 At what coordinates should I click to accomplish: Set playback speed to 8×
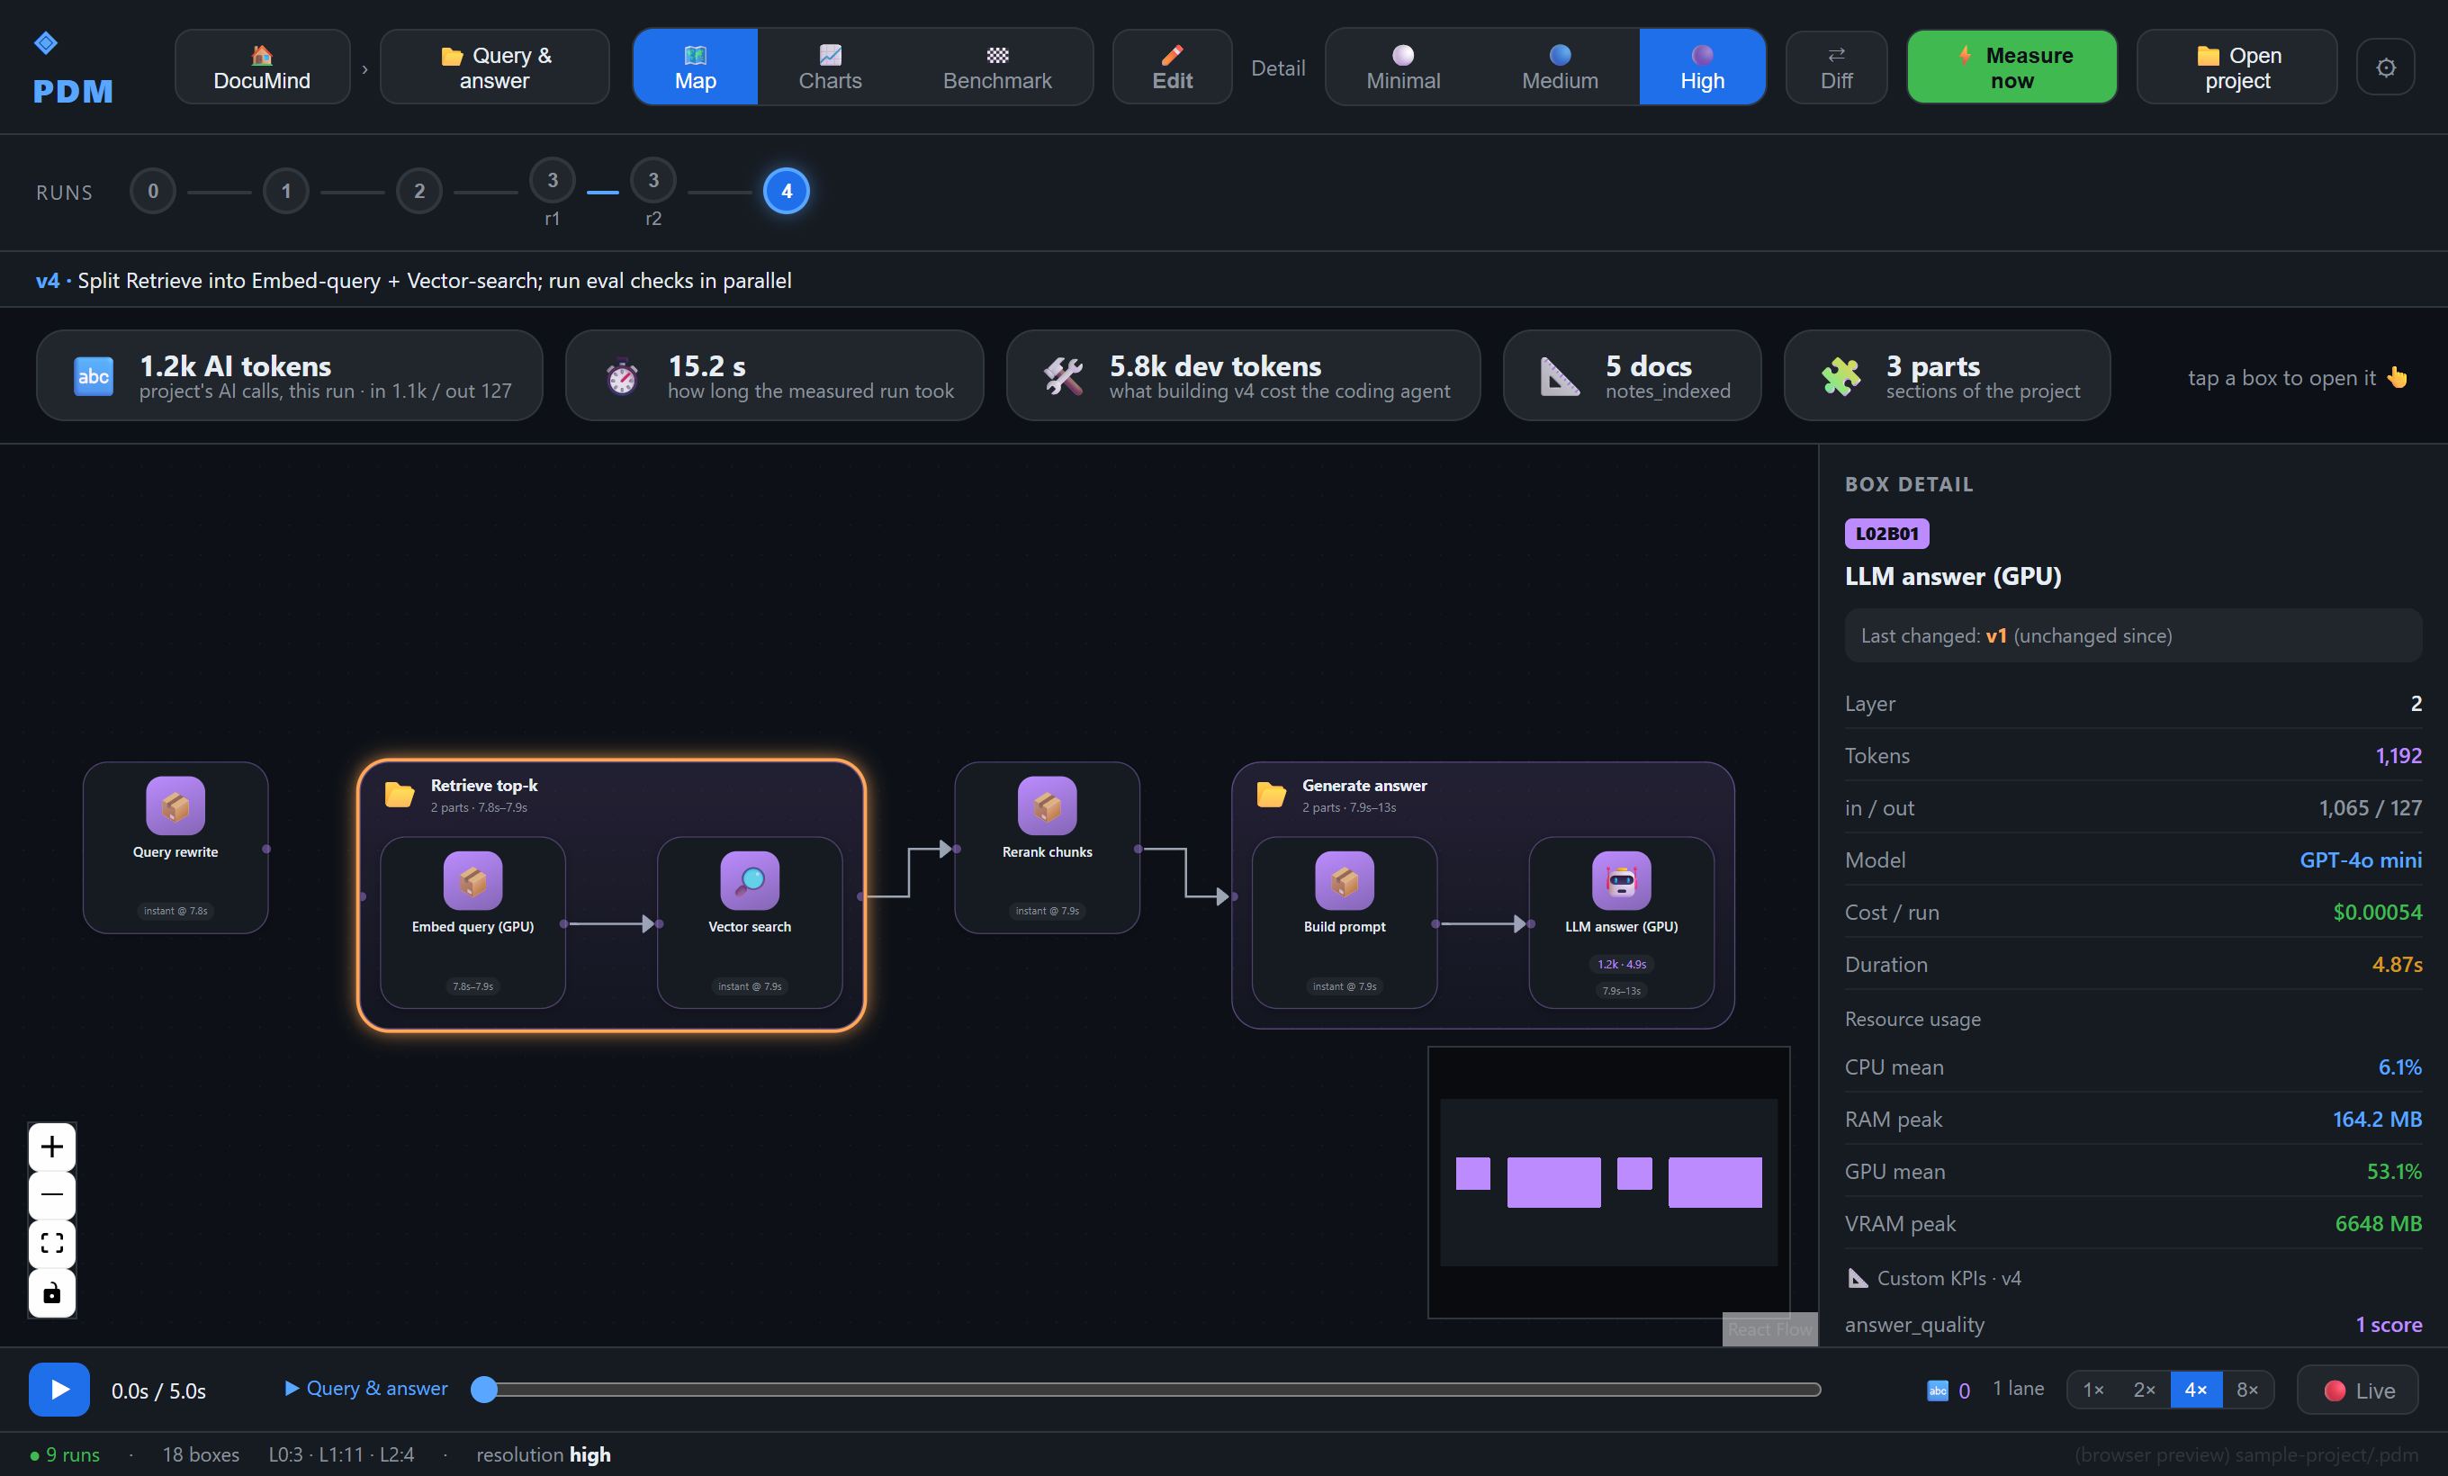pyautogui.click(x=2247, y=1390)
